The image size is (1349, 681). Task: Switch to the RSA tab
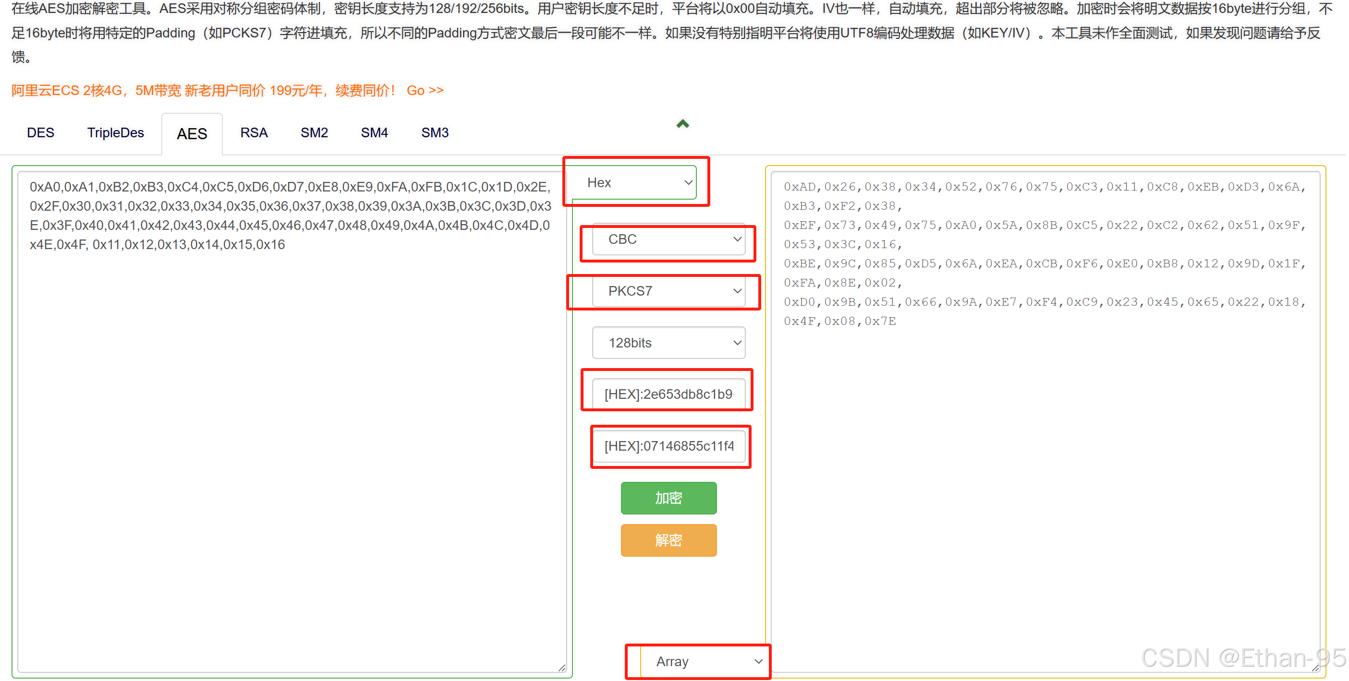tap(254, 132)
